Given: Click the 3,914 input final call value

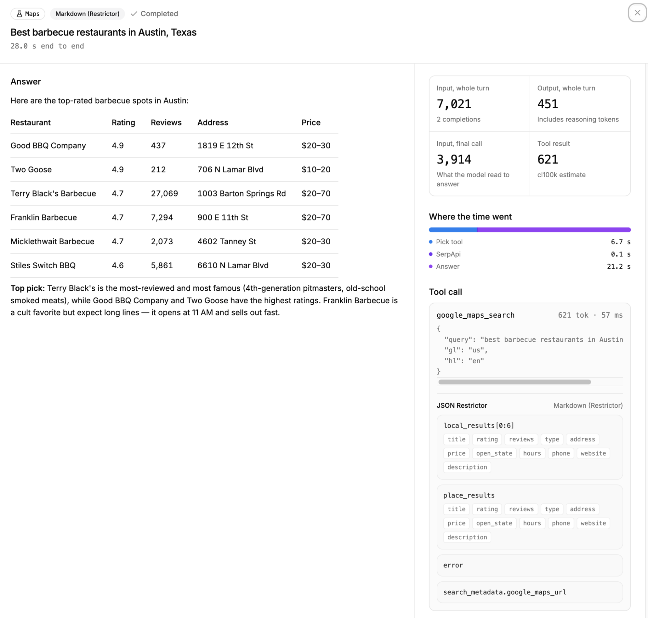Looking at the screenshot, I should coord(454,159).
